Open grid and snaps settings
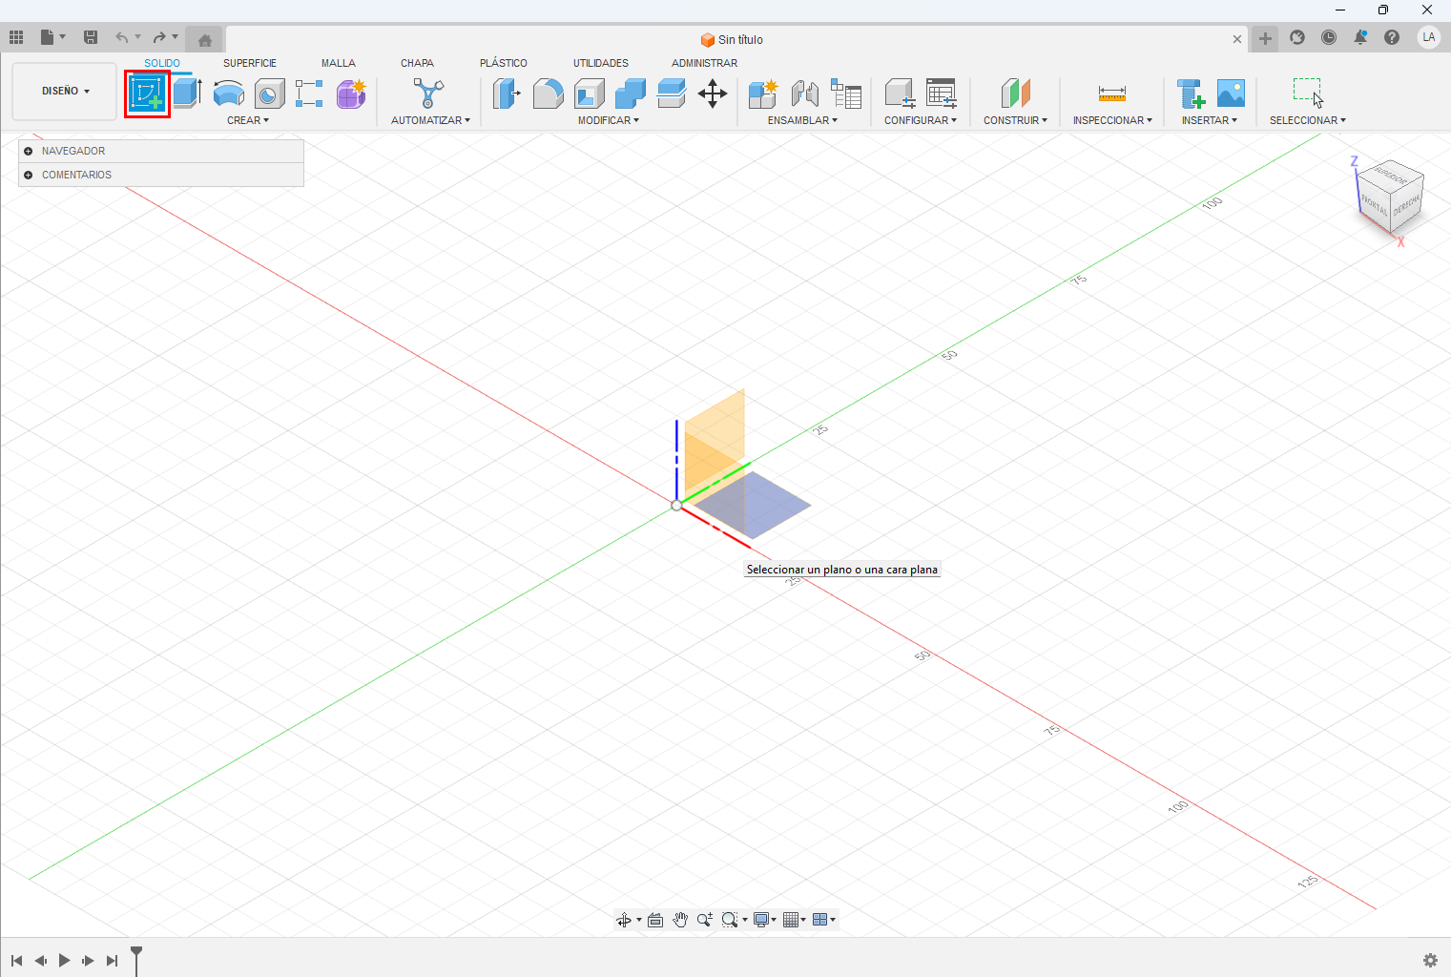Screen dimensions: 1451x977 coord(791,920)
